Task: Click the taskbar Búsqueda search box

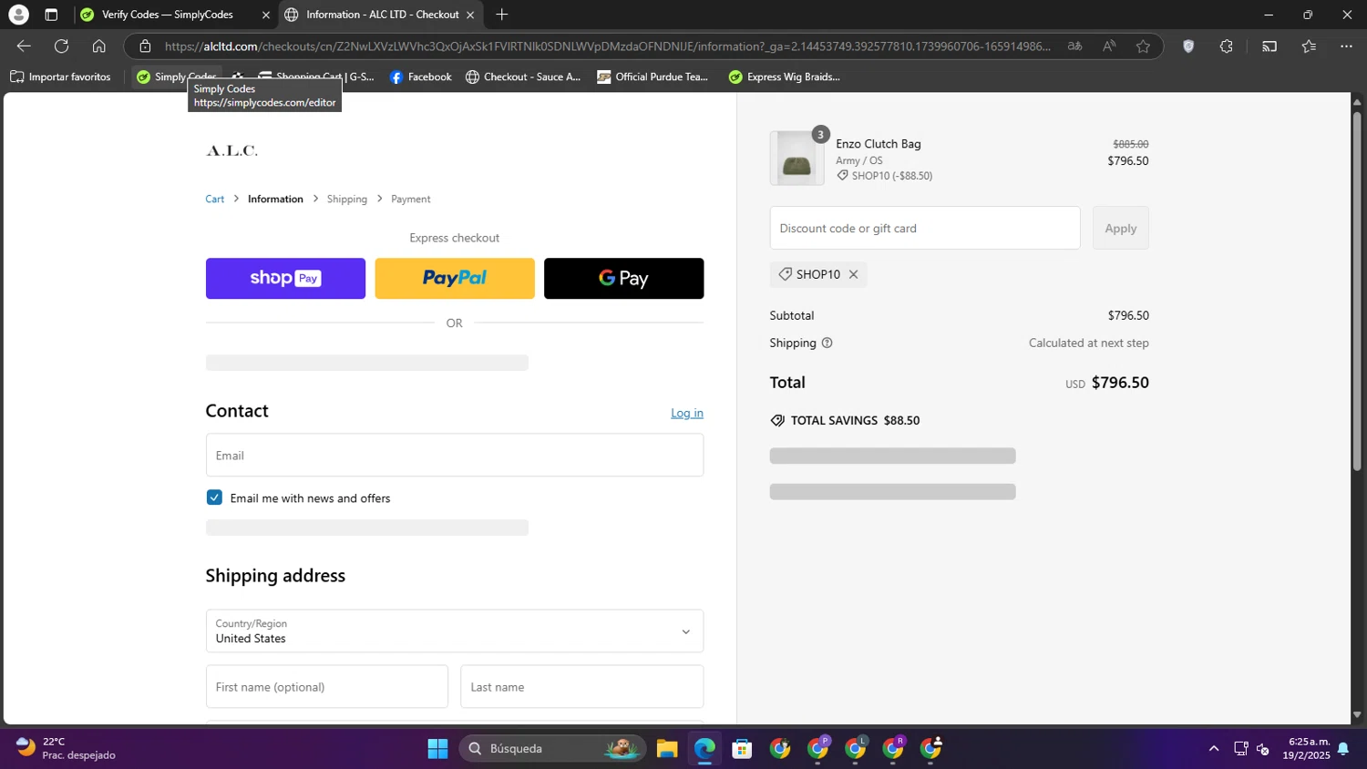Action: click(x=552, y=749)
